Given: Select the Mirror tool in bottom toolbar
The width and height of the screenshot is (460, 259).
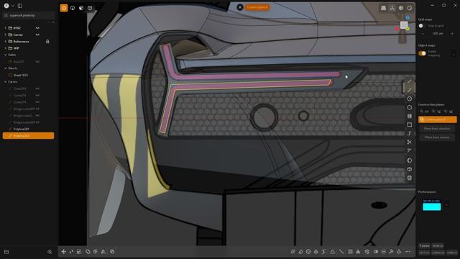Looking at the screenshot, I should pos(103,251).
